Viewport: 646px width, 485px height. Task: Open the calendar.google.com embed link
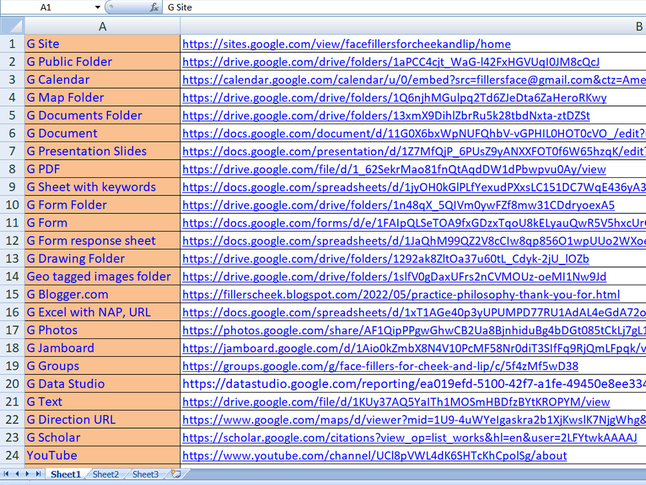click(x=414, y=80)
